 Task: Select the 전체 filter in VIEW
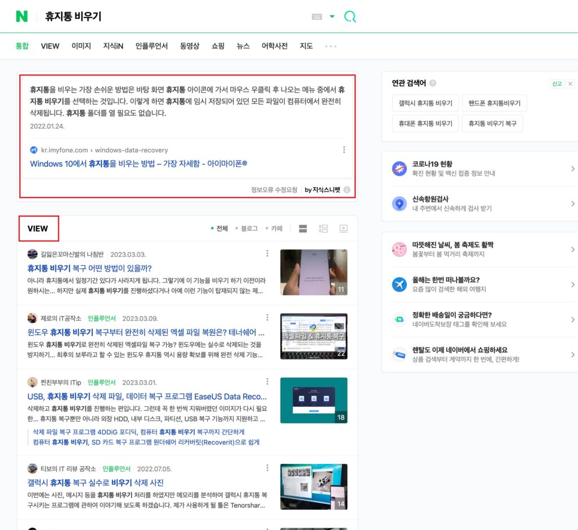coord(220,229)
